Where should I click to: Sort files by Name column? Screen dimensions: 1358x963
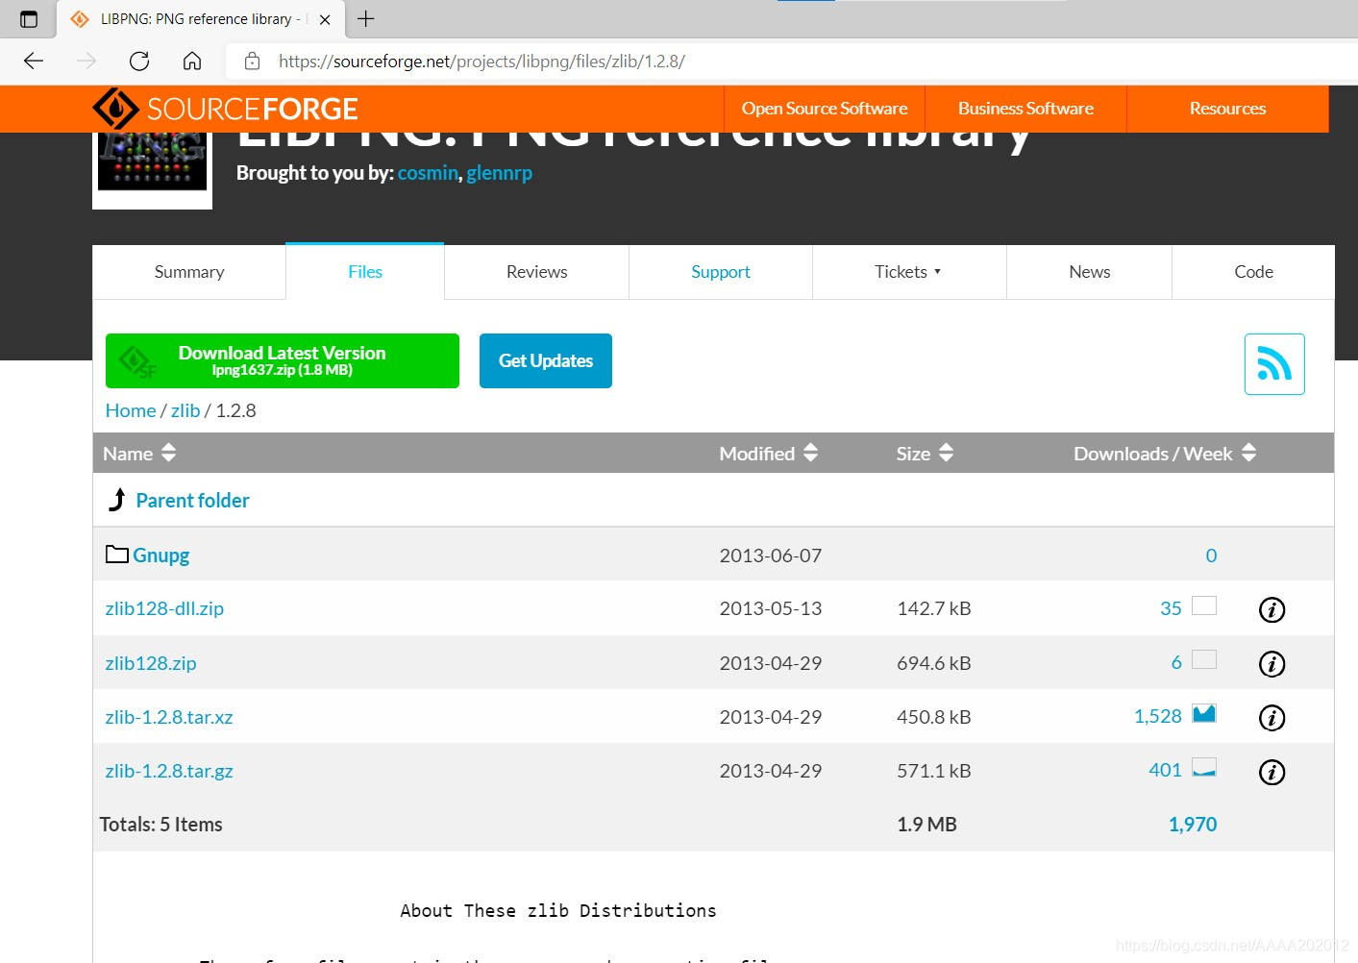click(x=139, y=454)
